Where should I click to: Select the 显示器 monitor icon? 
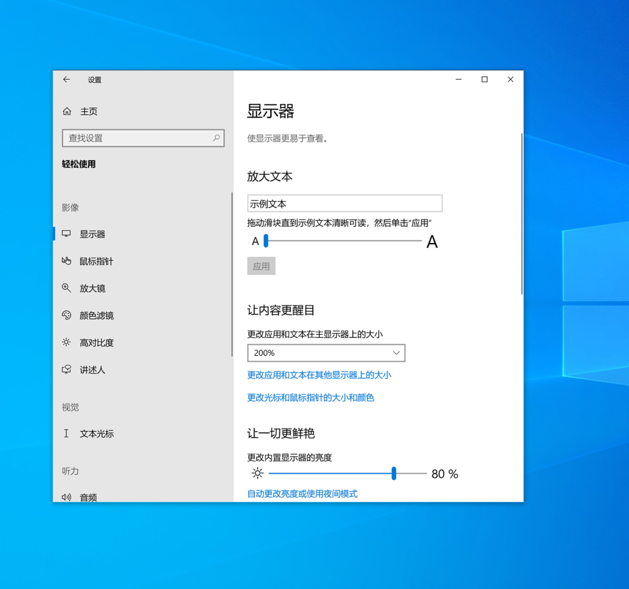pos(66,234)
